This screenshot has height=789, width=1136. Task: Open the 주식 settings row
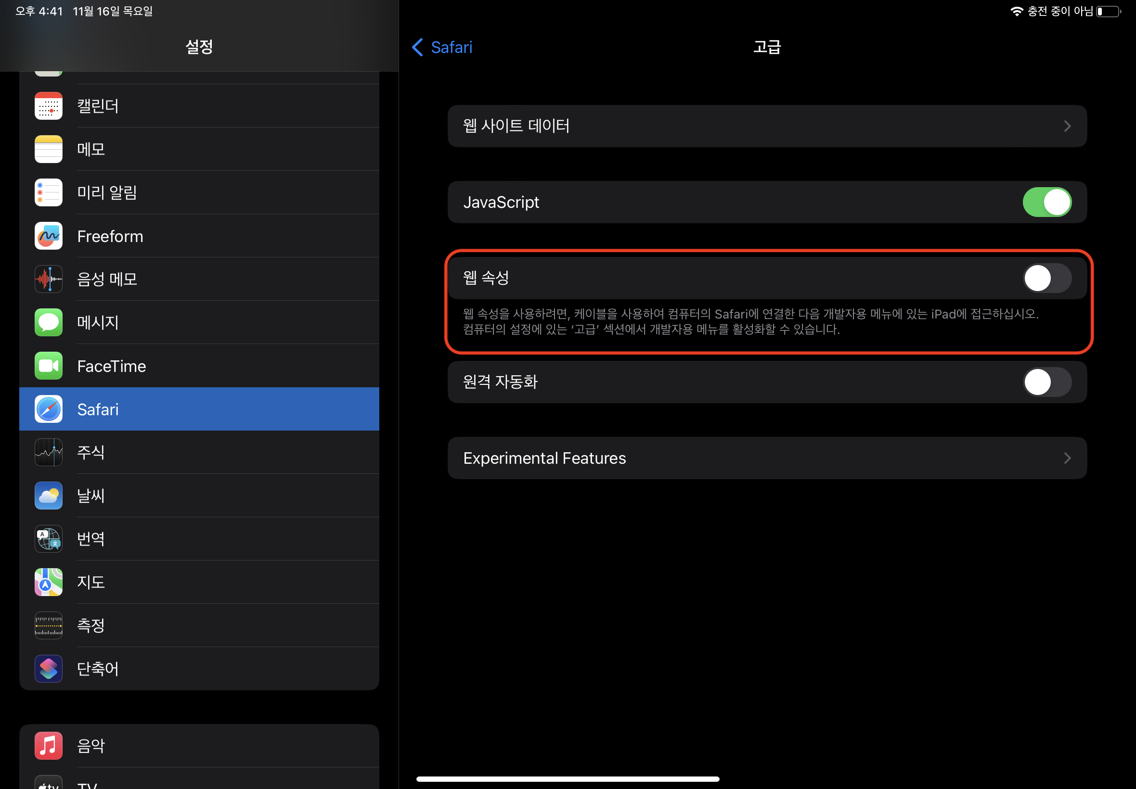coord(199,452)
